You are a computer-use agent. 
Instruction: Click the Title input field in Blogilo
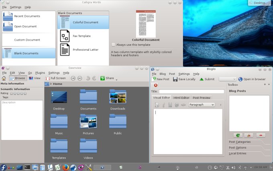(x=191, y=91)
